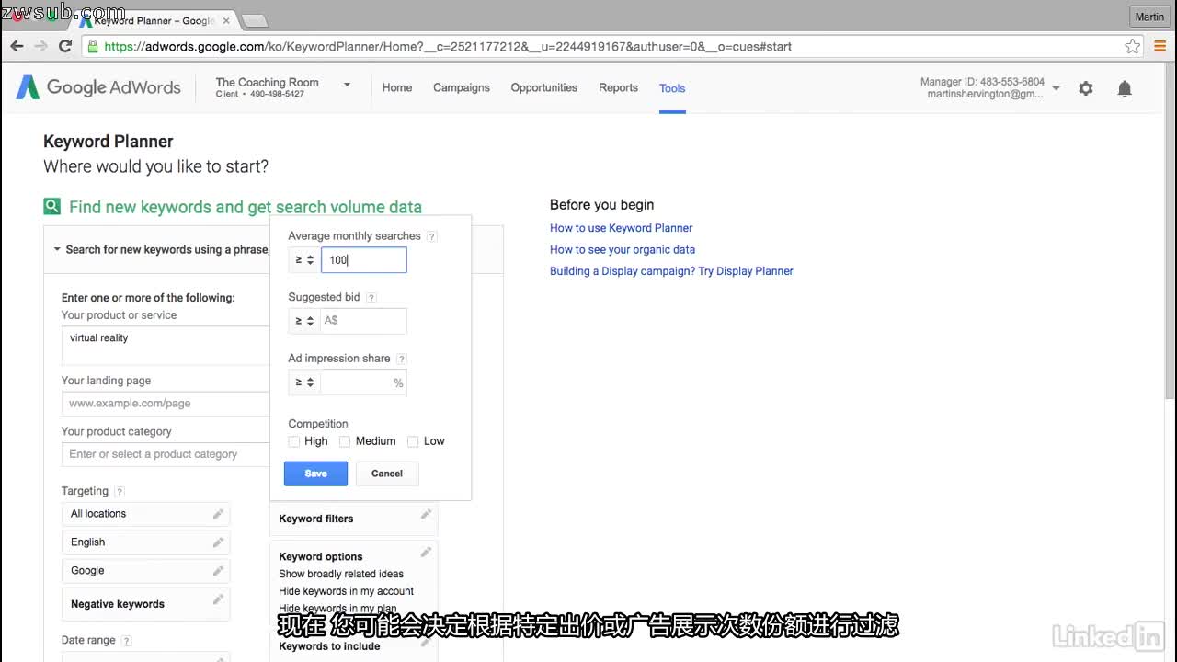Check the High competition checkbox
The image size is (1177, 662).
pos(294,441)
